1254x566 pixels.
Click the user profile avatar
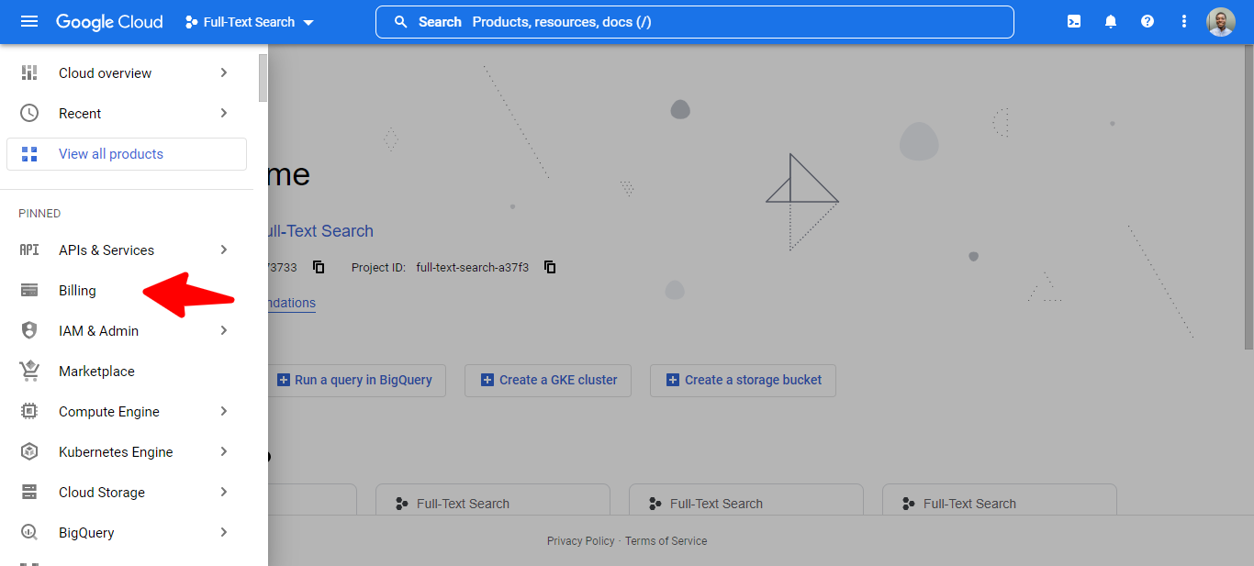(x=1221, y=22)
